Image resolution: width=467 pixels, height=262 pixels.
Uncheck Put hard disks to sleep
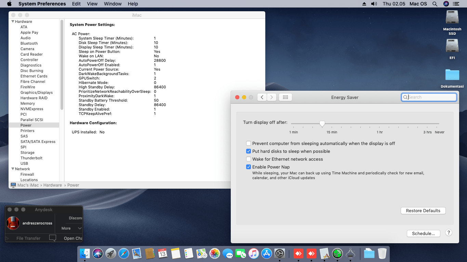coord(249,151)
